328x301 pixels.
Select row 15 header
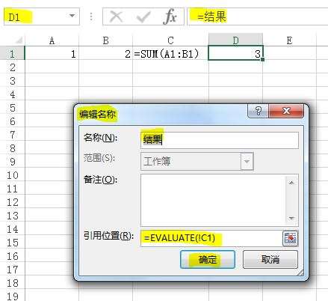[13, 243]
